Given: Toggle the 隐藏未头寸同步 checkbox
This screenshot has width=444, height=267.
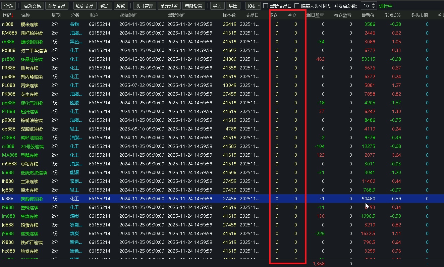Looking at the screenshot, I should click(297, 6).
